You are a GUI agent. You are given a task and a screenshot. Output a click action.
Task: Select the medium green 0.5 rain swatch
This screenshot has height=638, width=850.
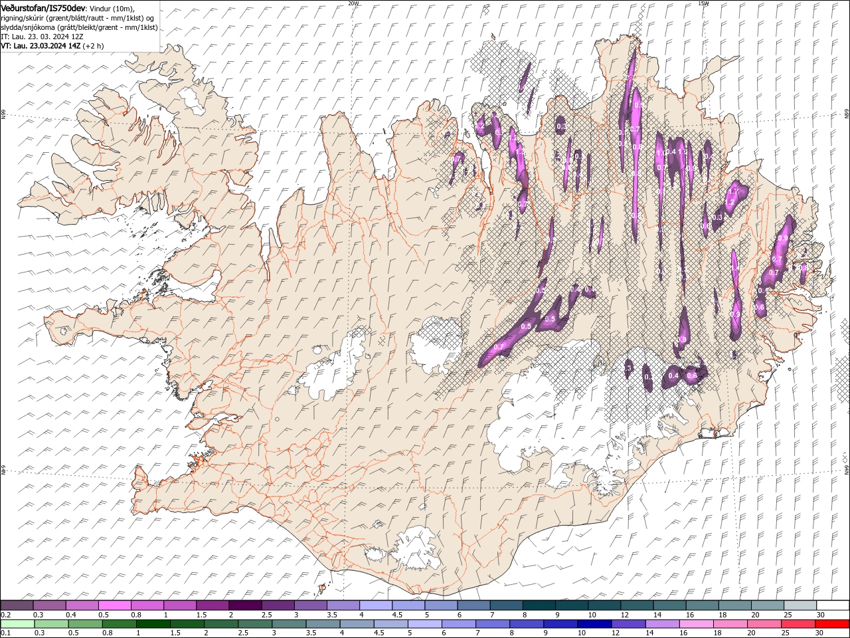pos(85,624)
